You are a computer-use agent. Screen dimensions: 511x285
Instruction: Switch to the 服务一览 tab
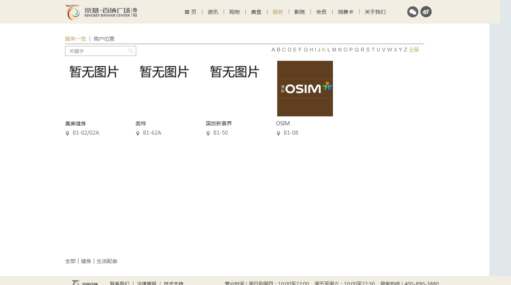tap(75, 38)
